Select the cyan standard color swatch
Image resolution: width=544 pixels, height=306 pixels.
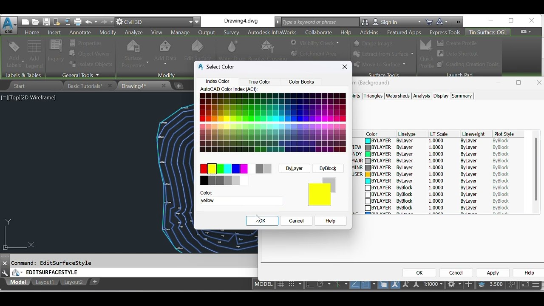click(228, 169)
